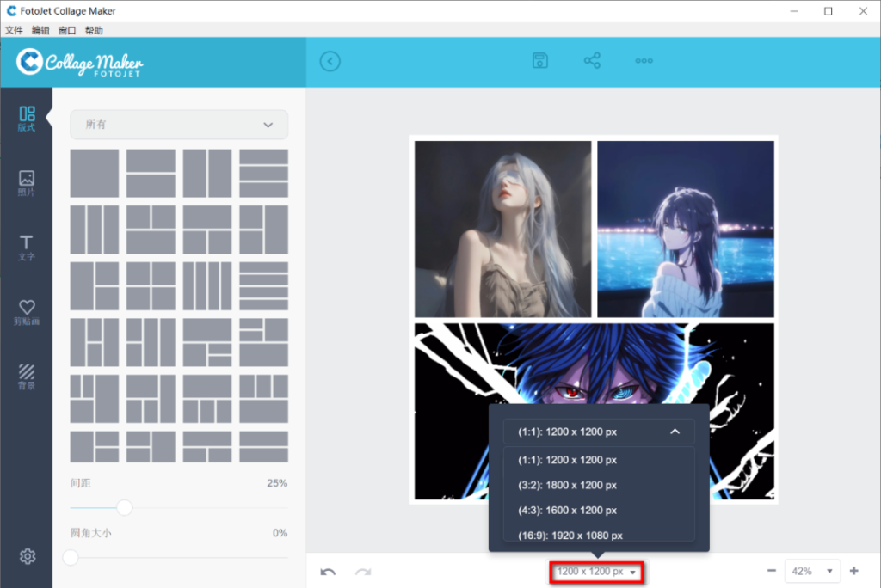Select the 文字 text tool

27,248
